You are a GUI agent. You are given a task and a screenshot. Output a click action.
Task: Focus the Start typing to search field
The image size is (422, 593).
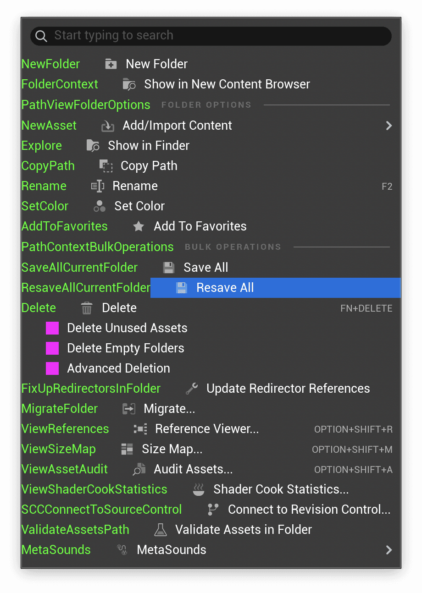click(211, 36)
